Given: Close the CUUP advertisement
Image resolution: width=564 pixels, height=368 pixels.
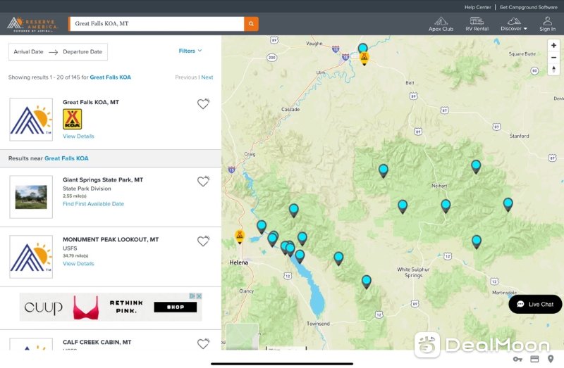Looking at the screenshot, I should pos(199,296).
